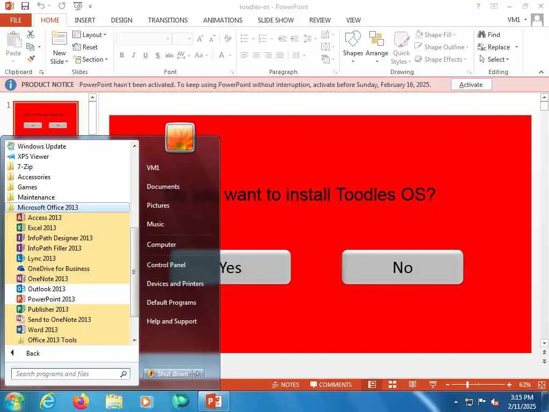Image resolution: width=549 pixels, height=412 pixels.
Task: Click the Cut scissors icon
Action: click(x=31, y=34)
